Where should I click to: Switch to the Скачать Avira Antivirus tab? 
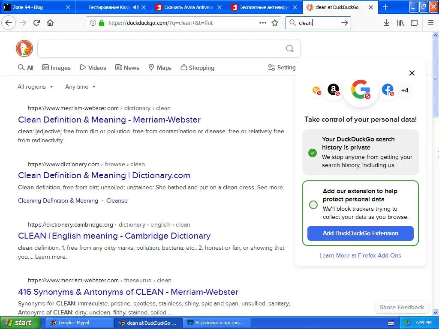click(x=185, y=7)
